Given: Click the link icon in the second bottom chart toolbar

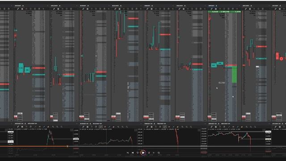Looking at the screenshot, I should pos(84,127).
